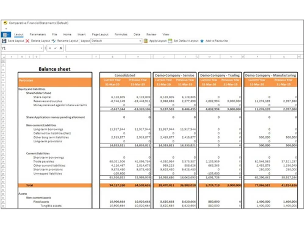Select the 'Consolidated' column group header
305x229 pixels.
tap(125, 75)
